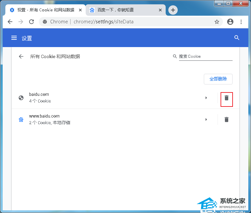Viewport: 251px width, 213px height.
Task: Open the settings hamburger menu
Action: (x=14, y=38)
